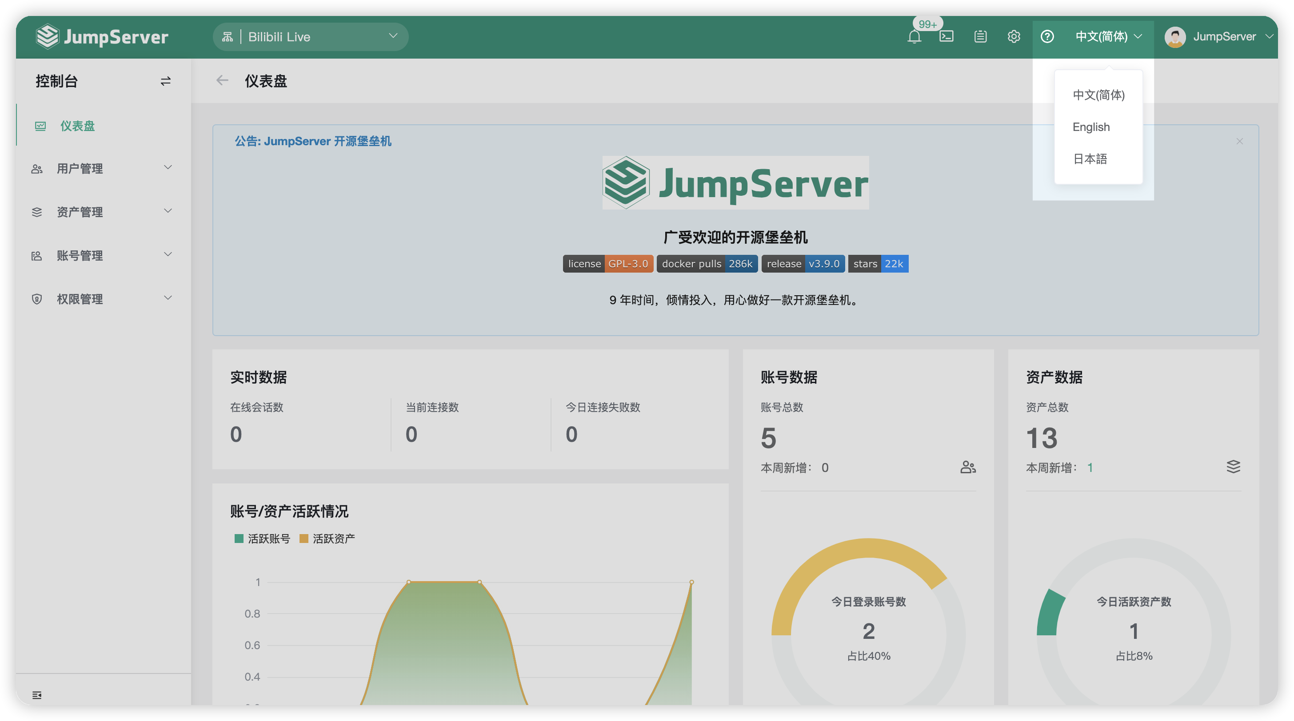Click the layers icon in asset data card
The height and width of the screenshot is (721, 1294).
pyautogui.click(x=1233, y=467)
